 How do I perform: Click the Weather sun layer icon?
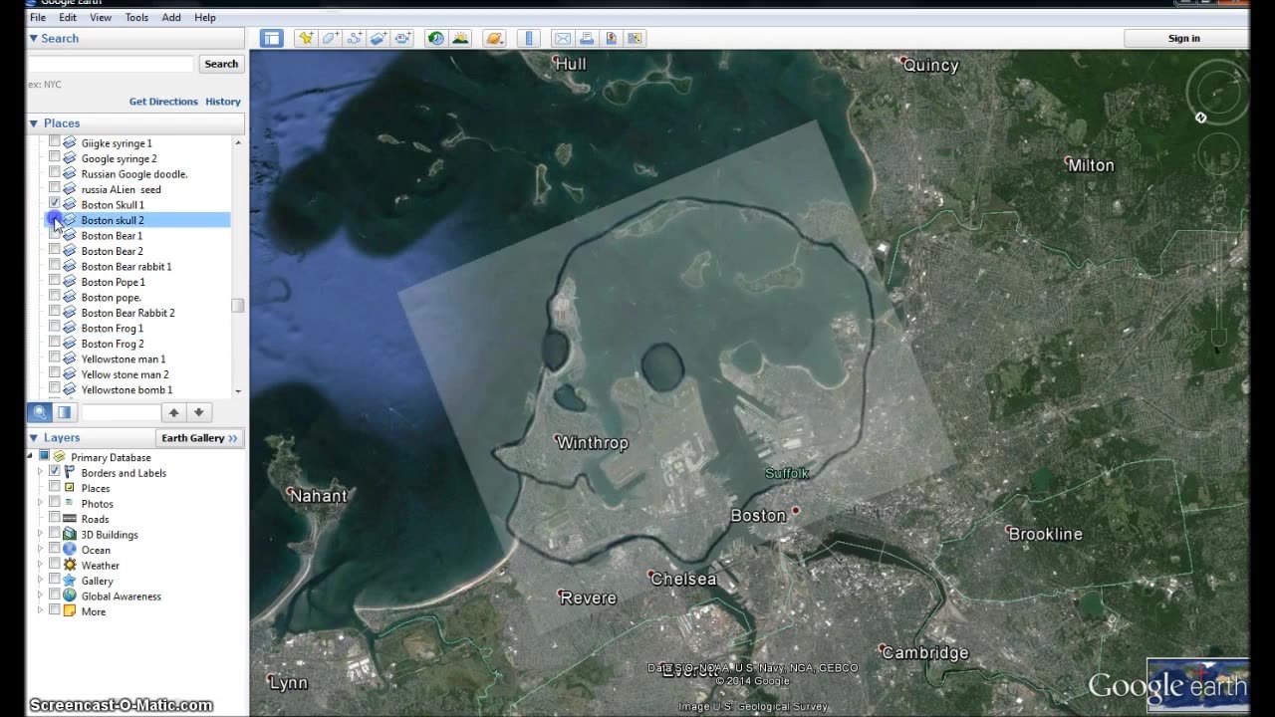70,565
